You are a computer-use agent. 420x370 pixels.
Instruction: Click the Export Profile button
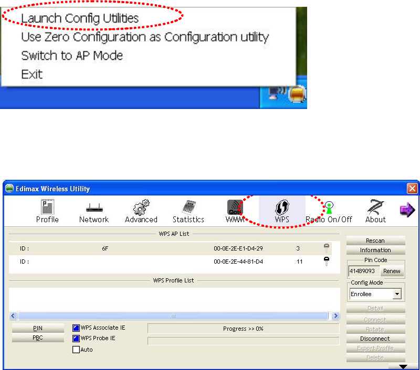coord(375,348)
